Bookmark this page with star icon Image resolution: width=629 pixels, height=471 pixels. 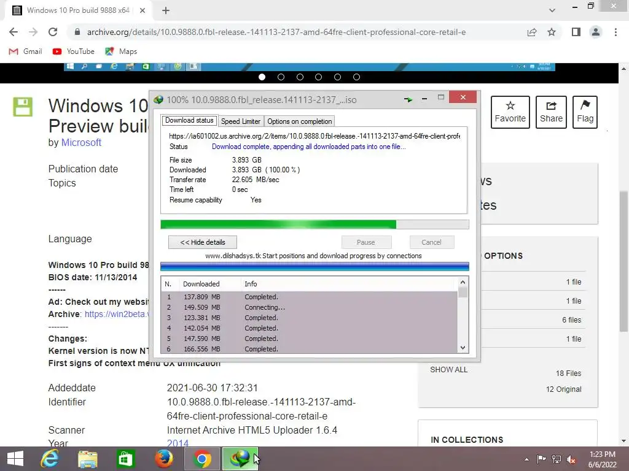click(552, 32)
